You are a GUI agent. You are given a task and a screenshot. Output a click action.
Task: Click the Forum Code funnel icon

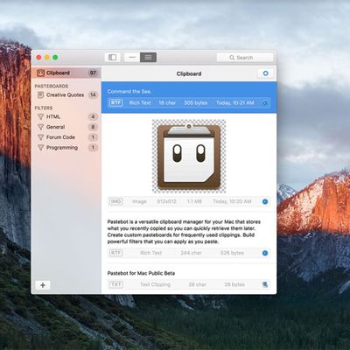pyautogui.click(x=40, y=137)
